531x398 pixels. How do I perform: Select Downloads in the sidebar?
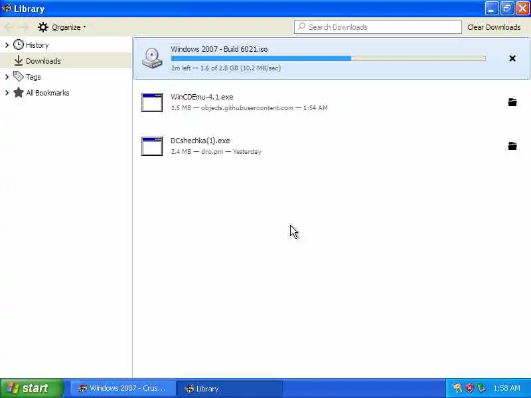tap(66, 60)
